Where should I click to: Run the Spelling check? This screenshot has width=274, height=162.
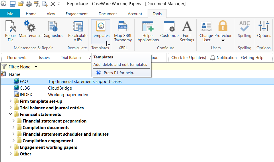coord(244,29)
